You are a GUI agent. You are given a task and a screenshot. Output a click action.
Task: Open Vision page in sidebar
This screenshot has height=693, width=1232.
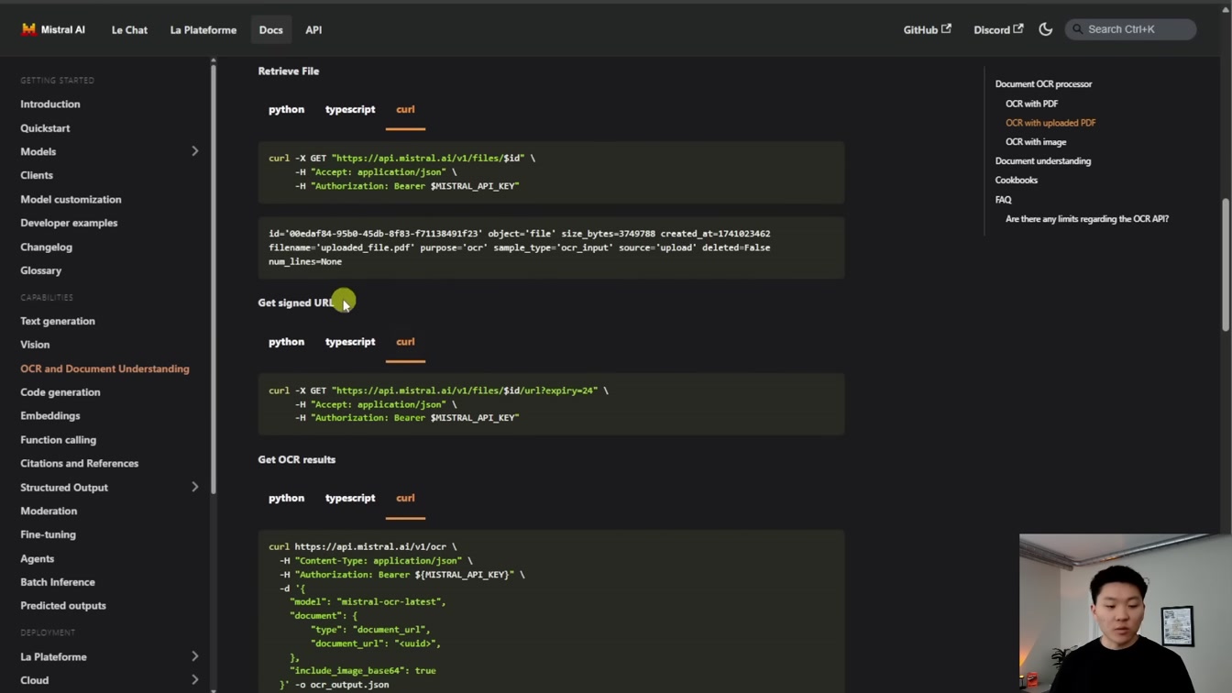coord(35,345)
